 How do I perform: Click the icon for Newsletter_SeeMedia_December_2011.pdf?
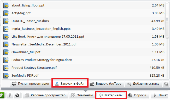click(6, 44)
